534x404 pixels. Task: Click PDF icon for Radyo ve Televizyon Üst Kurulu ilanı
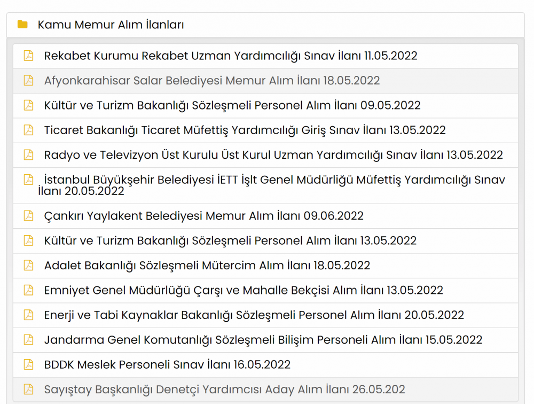click(x=29, y=155)
